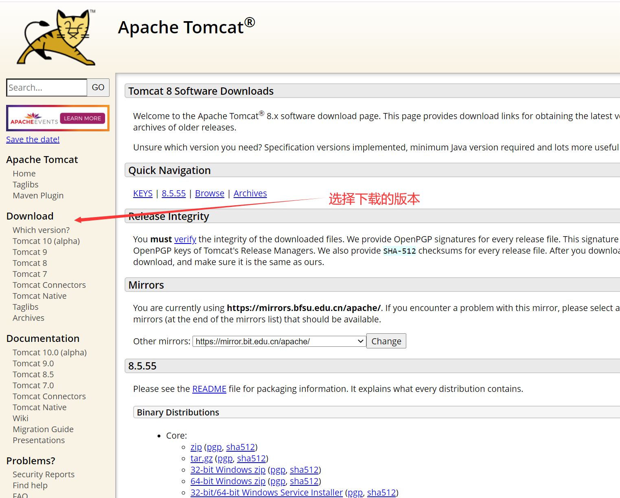Open the Maven Plugin sidebar item

(38, 196)
